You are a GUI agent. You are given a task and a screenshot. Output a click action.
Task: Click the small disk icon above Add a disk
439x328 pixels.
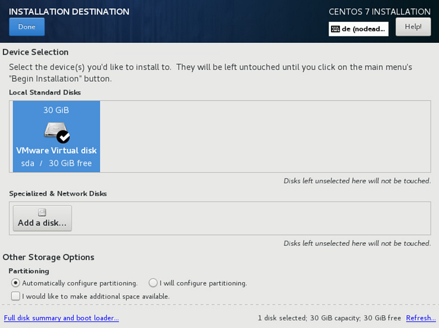click(42, 212)
